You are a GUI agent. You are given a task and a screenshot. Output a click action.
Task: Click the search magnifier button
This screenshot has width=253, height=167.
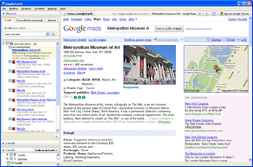53,34
